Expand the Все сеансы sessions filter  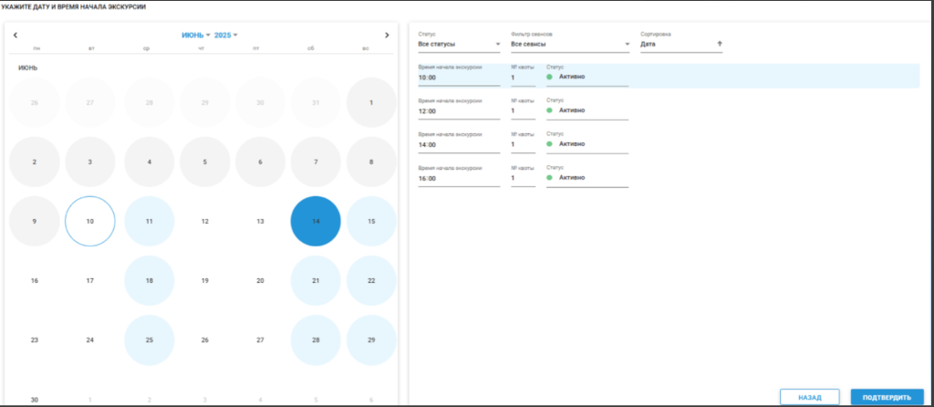[x=570, y=44]
